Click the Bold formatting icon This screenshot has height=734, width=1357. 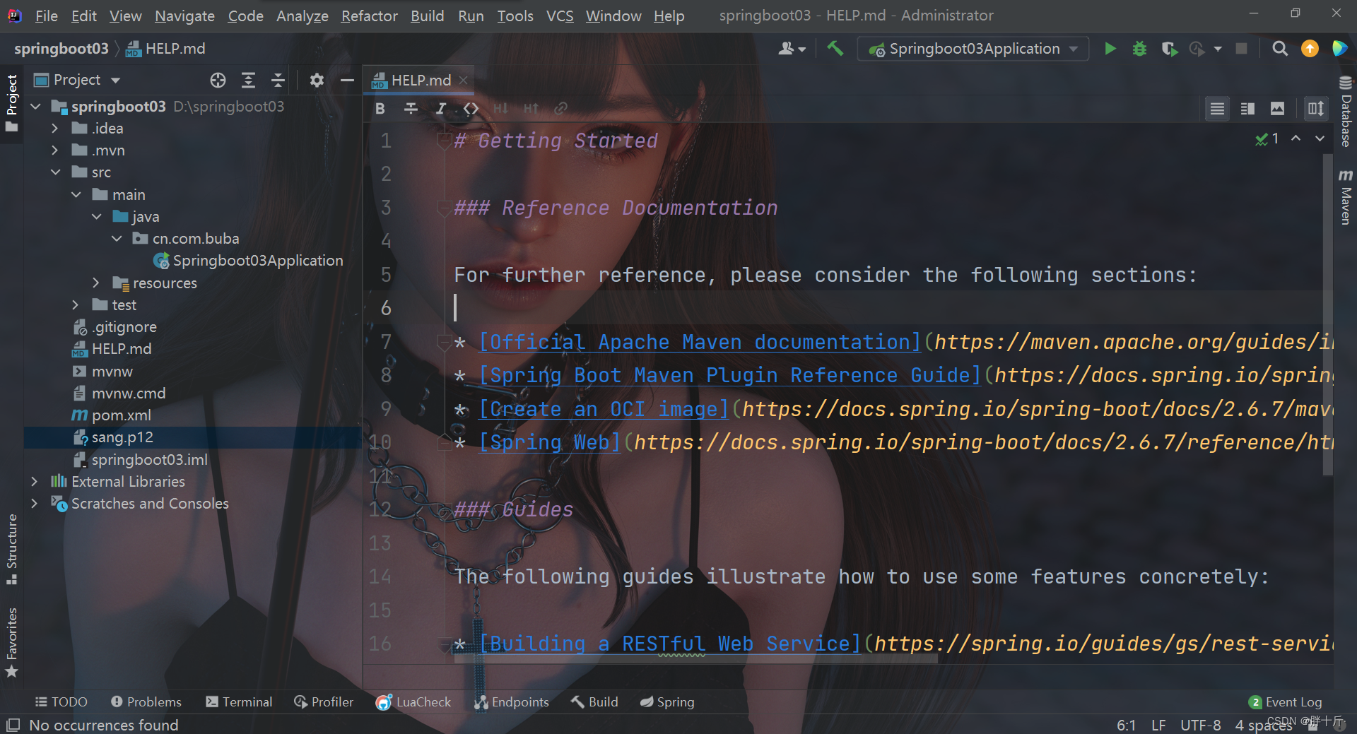[380, 108]
